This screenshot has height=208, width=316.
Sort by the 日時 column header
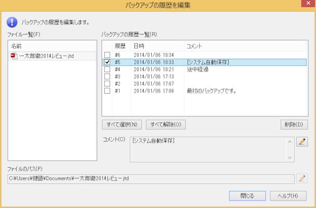click(157, 46)
